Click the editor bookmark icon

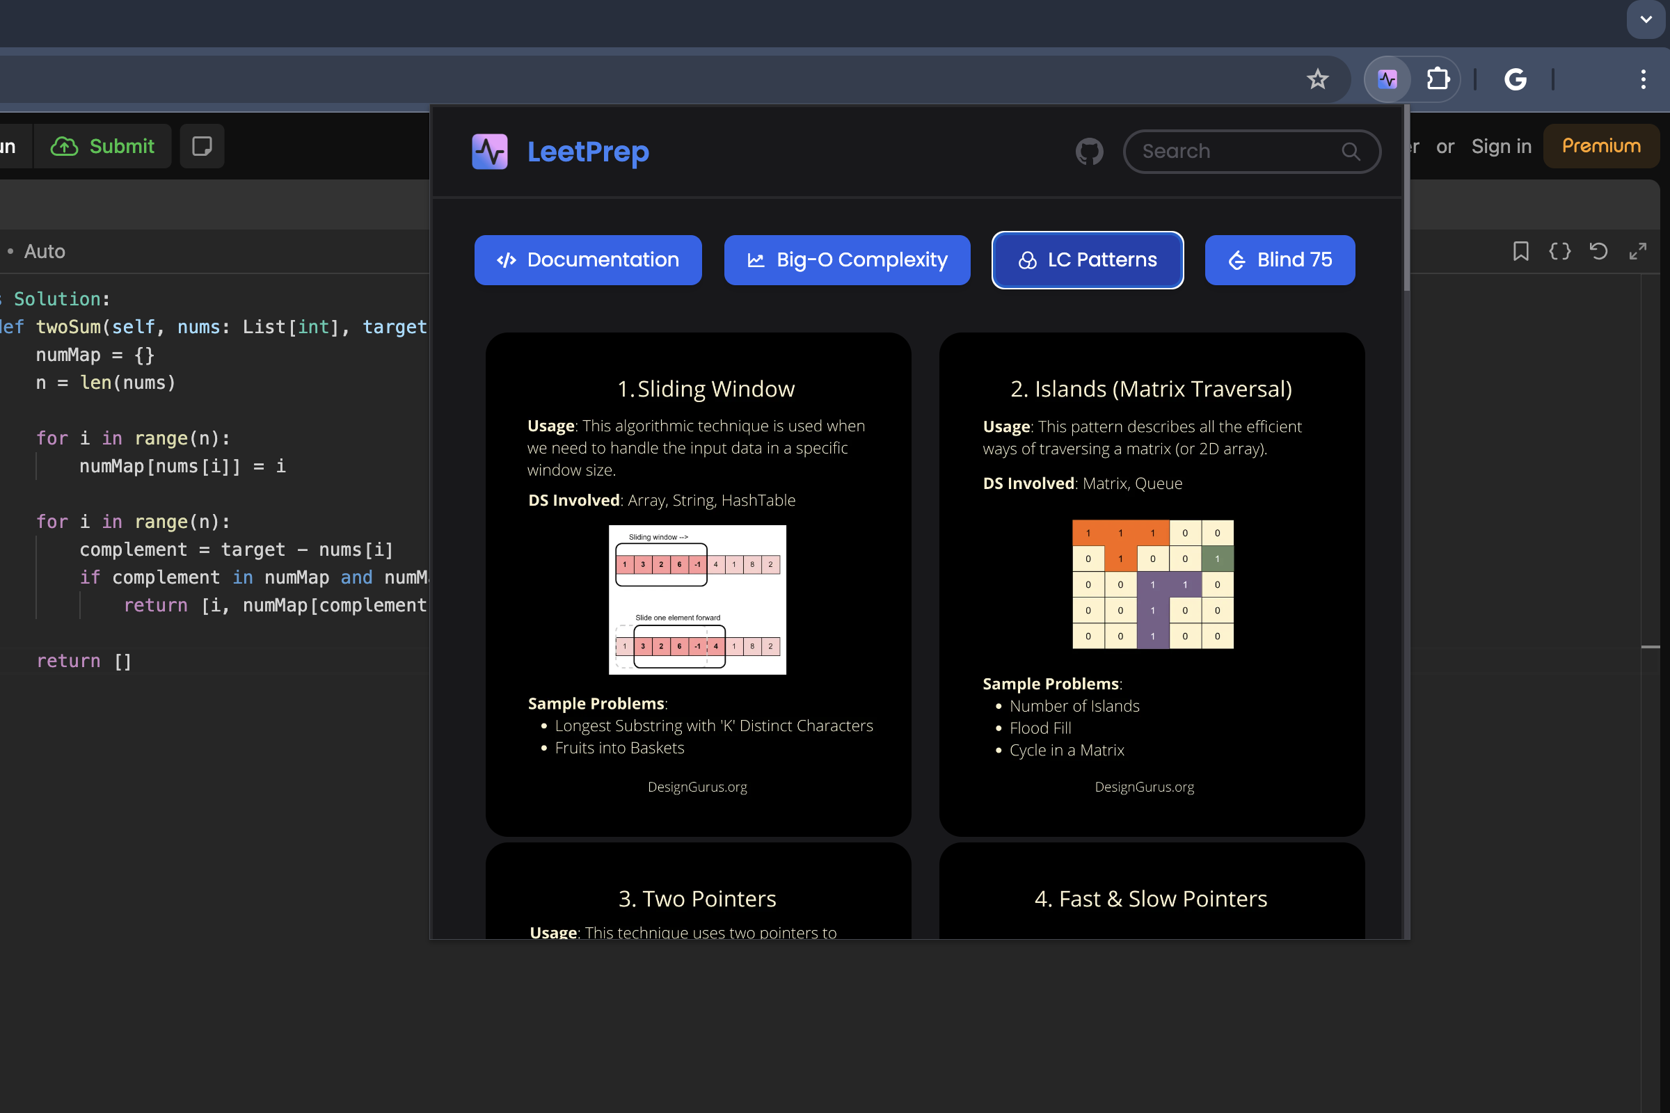click(x=1520, y=251)
